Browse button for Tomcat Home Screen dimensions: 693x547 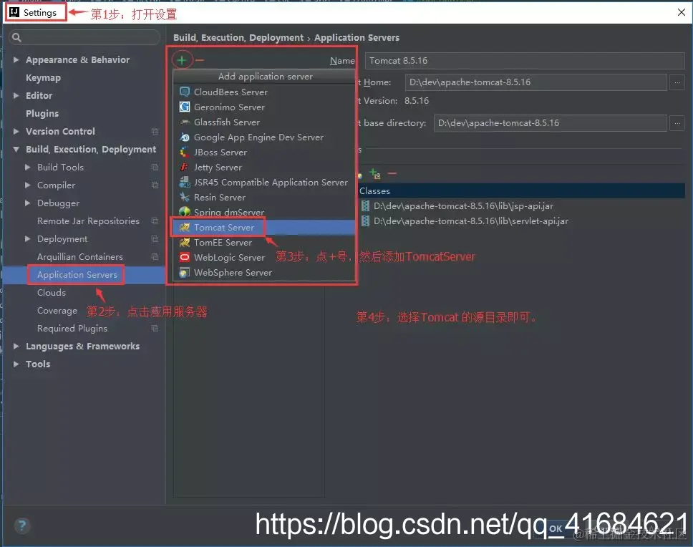pyautogui.click(x=677, y=82)
